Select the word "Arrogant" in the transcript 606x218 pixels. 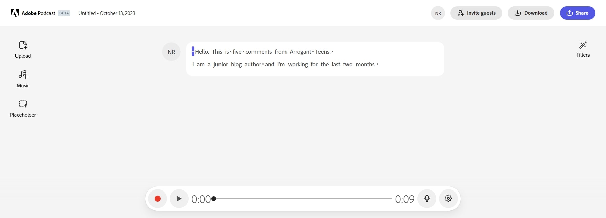300,52
